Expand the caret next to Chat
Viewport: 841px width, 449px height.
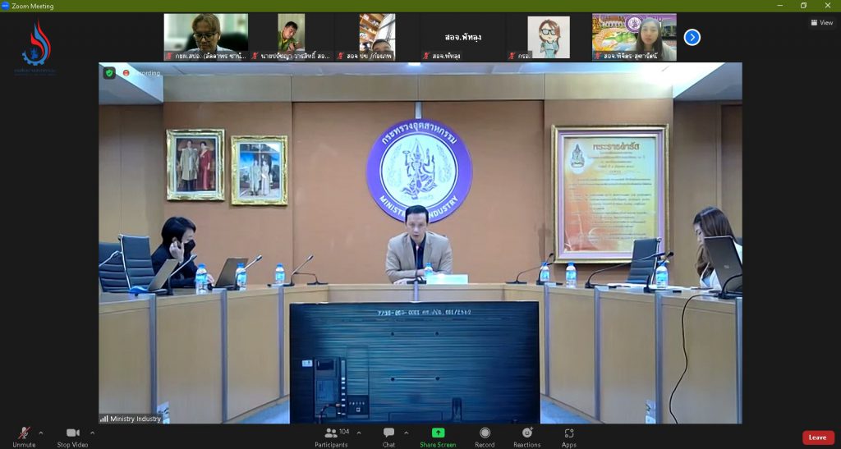point(406,433)
